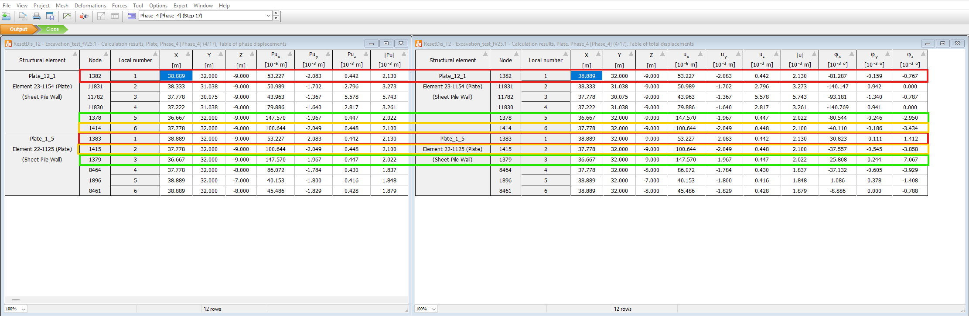The image size is (969, 316).
Task: Sort by Puz arrow in phase displacements table
Action: click(x=366, y=54)
